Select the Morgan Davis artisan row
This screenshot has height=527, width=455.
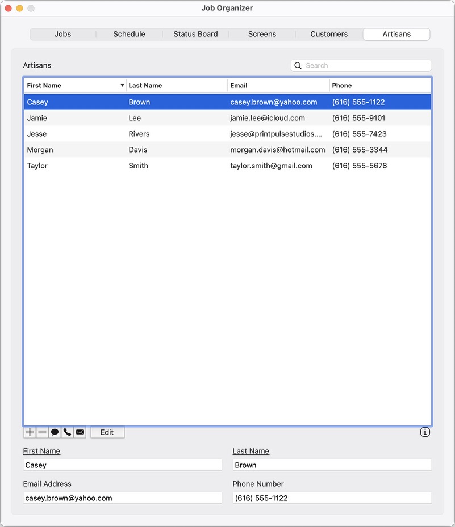click(227, 150)
